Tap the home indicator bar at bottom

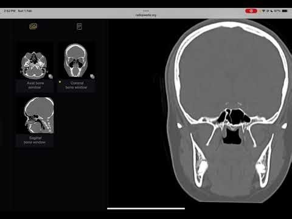[x=146, y=208]
